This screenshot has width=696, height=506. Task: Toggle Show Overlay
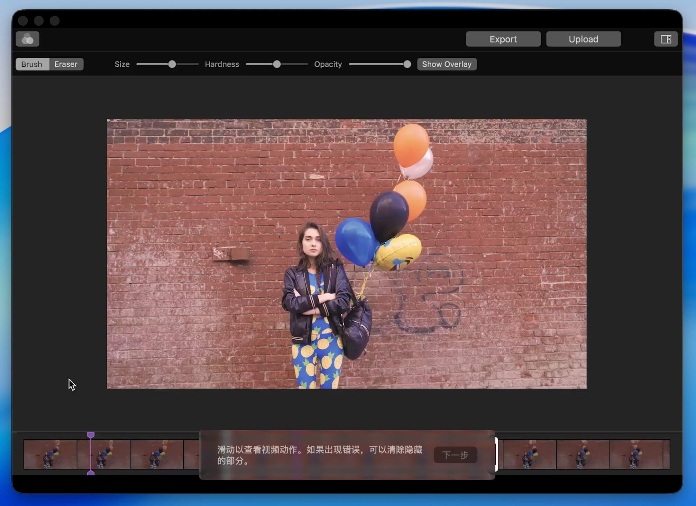tap(447, 64)
